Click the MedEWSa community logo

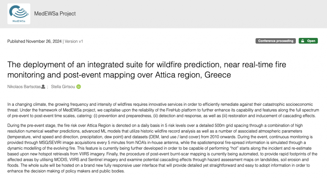(19, 14)
